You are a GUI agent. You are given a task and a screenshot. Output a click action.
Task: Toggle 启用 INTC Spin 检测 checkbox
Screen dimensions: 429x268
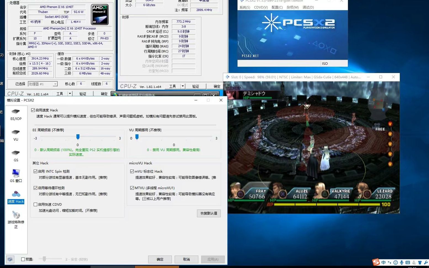tap(35, 171)
